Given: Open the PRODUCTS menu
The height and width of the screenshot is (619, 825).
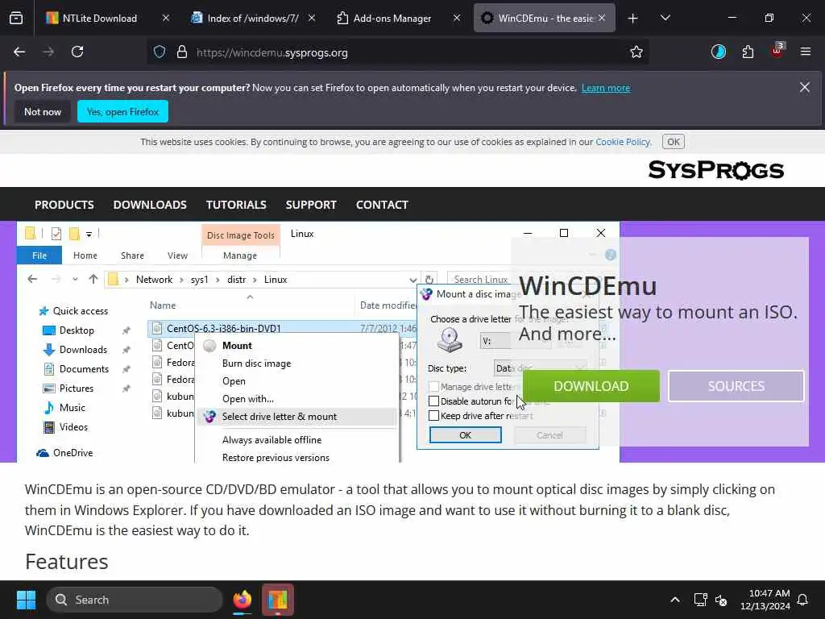Looking at the screenshot, I should 64,205.
